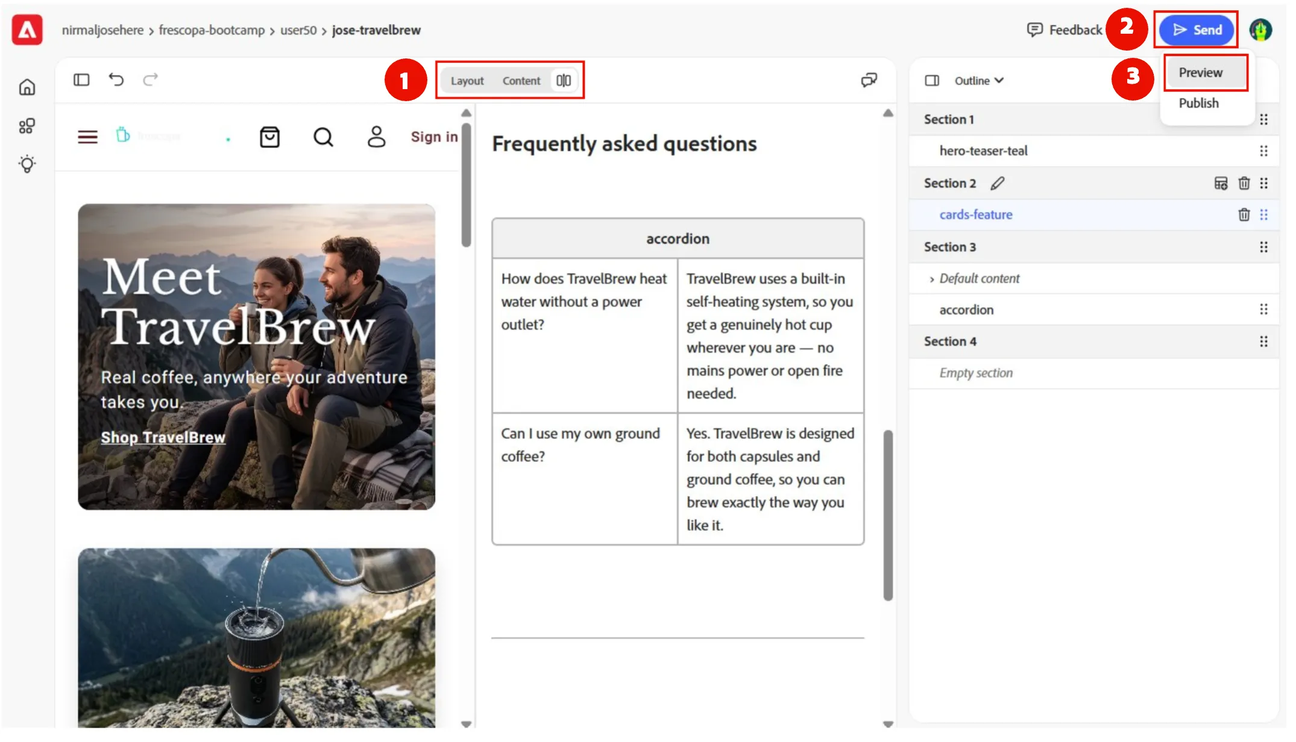Click the redo arrow
The height and width of the screenshot is (742, 1296).
(x=151, y=79)
